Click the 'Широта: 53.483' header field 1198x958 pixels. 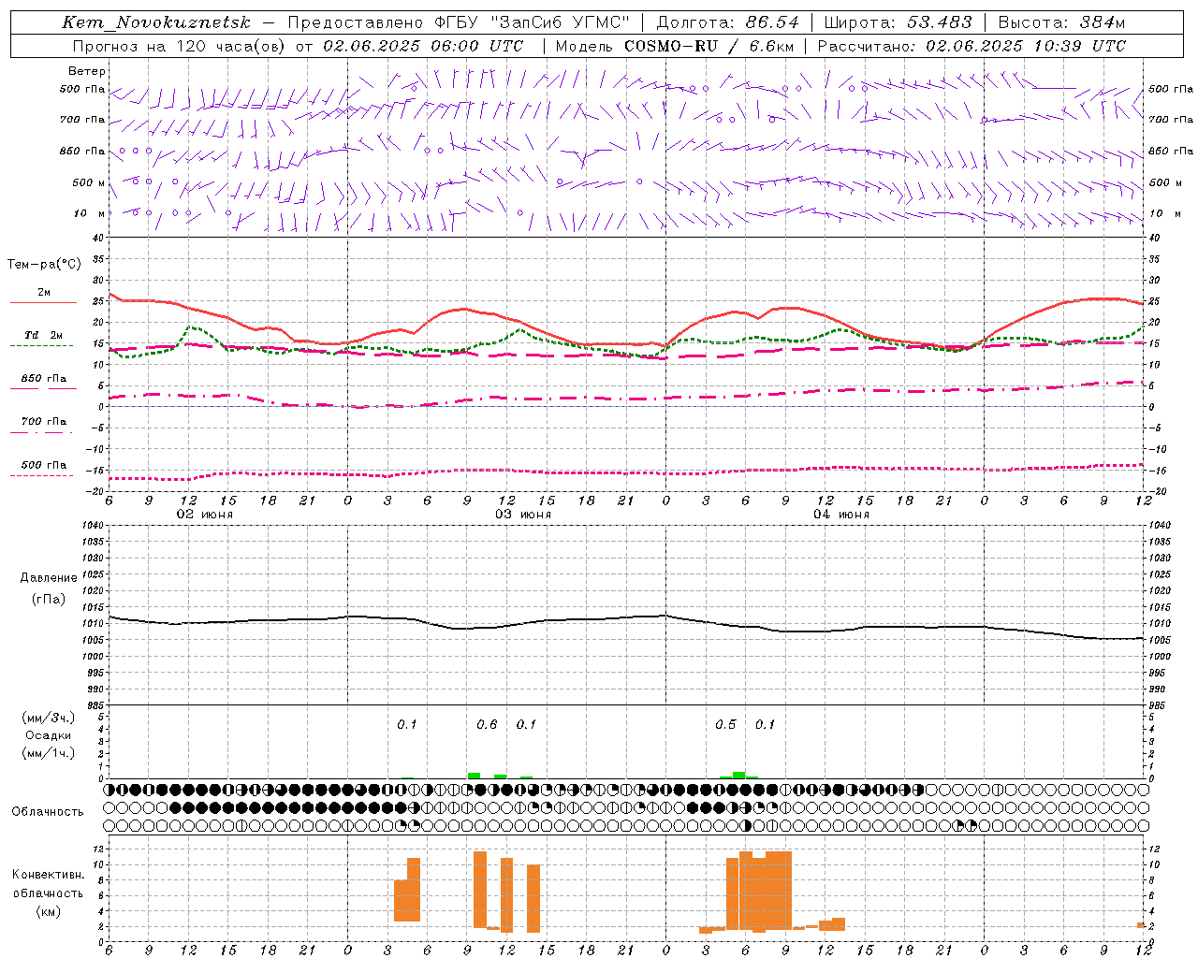(x=898, y=22)
